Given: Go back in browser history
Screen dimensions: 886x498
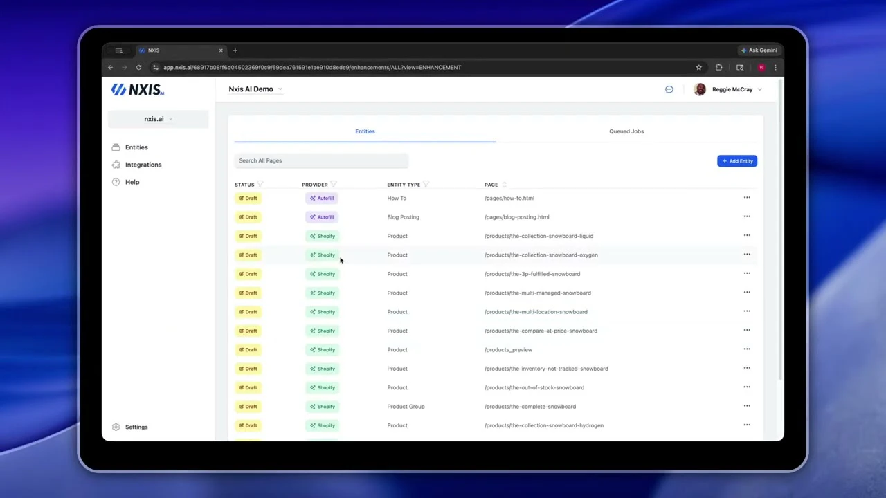Looking at the screenshot, I should [x=110, y=67].
